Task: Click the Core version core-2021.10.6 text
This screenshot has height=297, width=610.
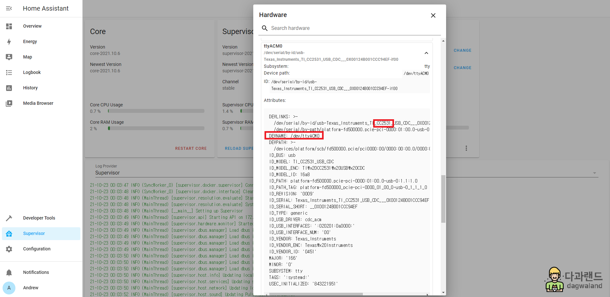Action: click(105, 54)
